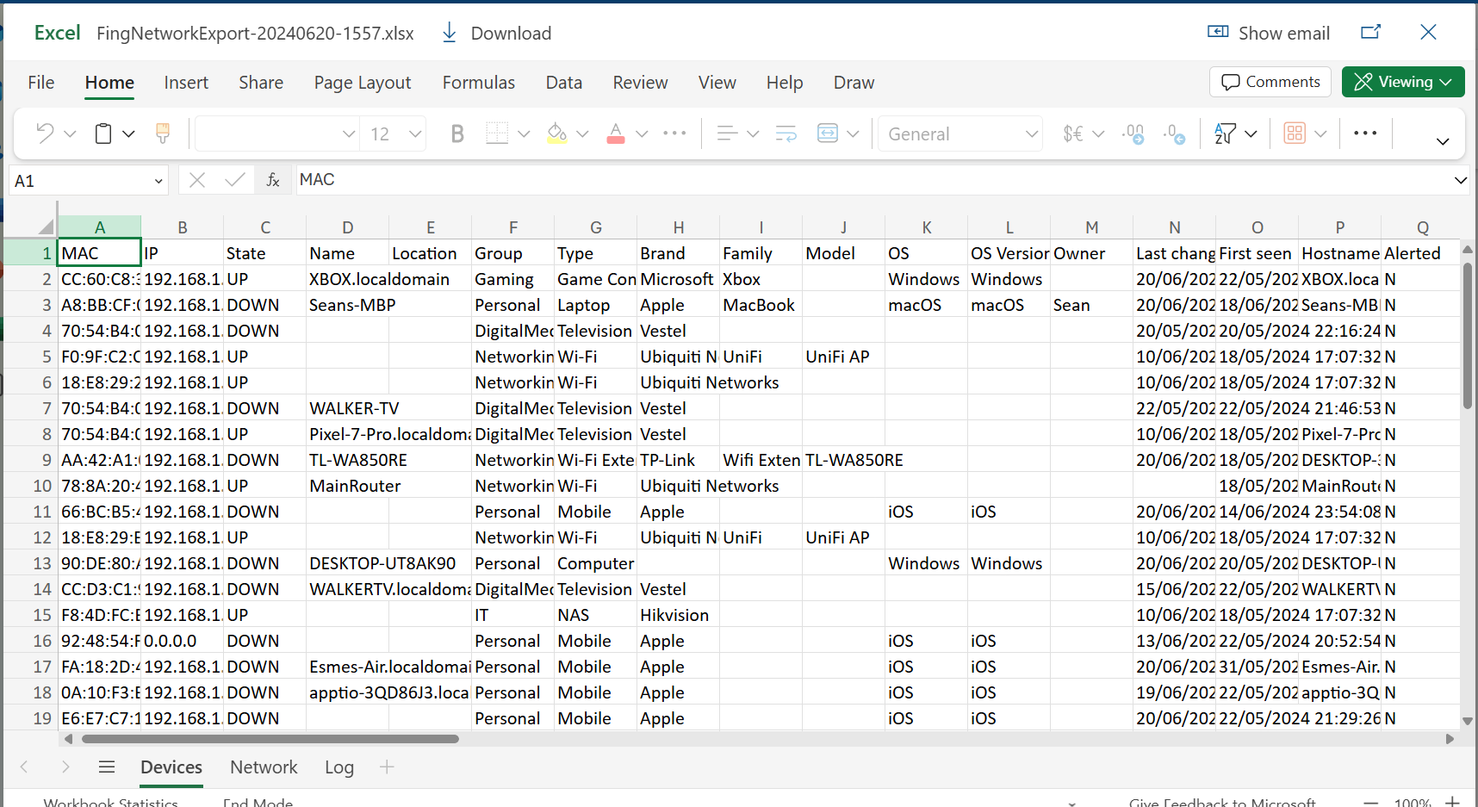This screenshot has height=807, width=1478.
Task: Click the Increase Decimal icon
Action: tap(1133, 133)
